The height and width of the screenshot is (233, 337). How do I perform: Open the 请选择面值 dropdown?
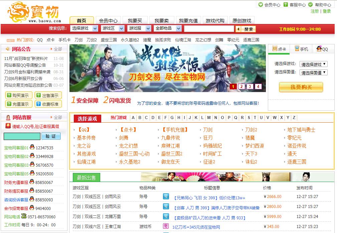[314, 73]
